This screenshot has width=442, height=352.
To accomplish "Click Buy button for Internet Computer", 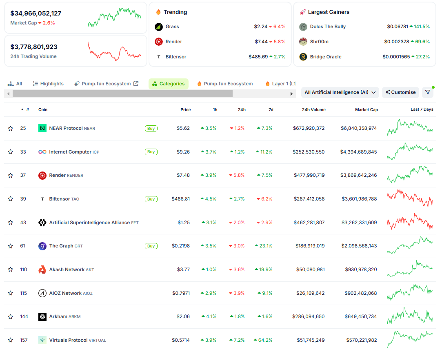I will (x=151, y=152).
